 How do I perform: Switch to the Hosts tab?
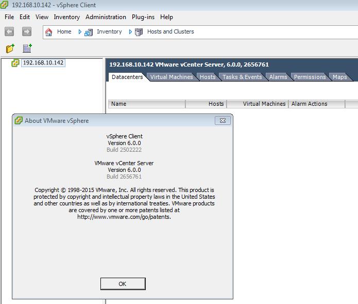[x=208, y=77]
